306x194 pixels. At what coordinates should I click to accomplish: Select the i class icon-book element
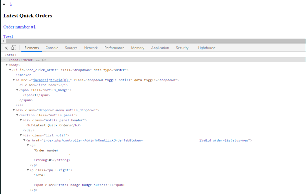tap(43, 85)
